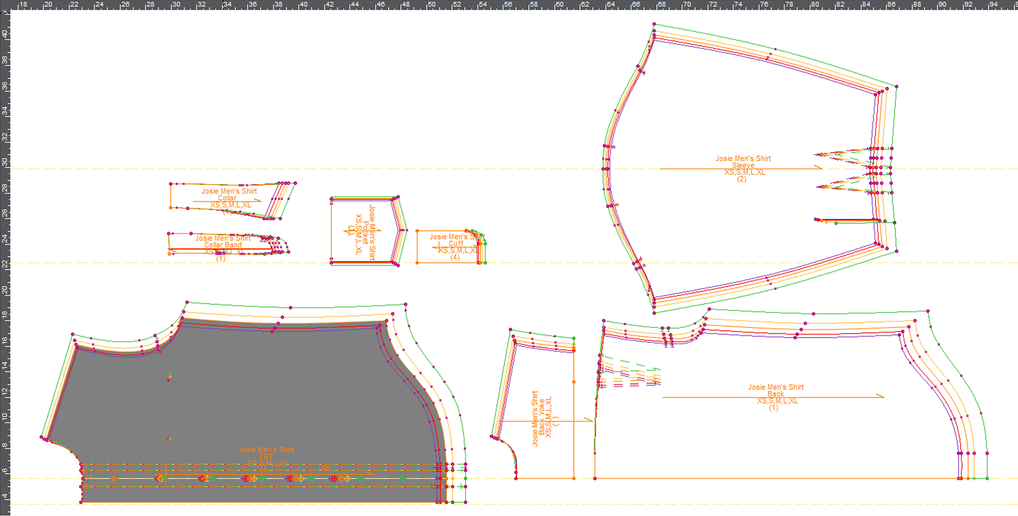Click the Back piece grain line arrow

[773, 397]
